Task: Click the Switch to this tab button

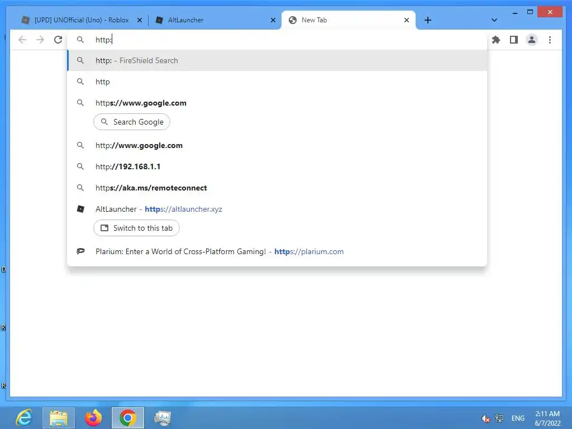Action: 136,228
